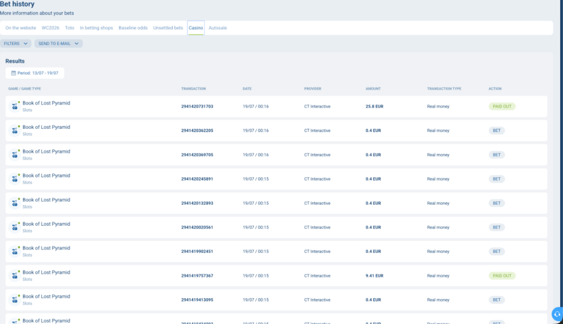Select the Casino tab
Viewport: 563px width, 324px height.
tap(196, 28)
